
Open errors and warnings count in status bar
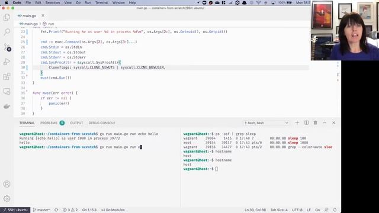coord(70,210)
